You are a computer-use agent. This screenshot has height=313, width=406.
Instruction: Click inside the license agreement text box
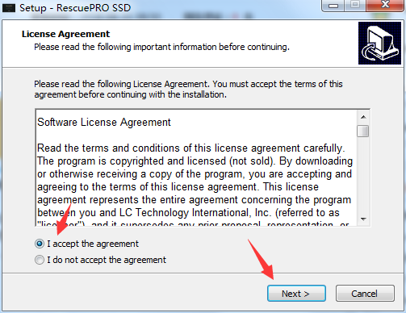196,168
